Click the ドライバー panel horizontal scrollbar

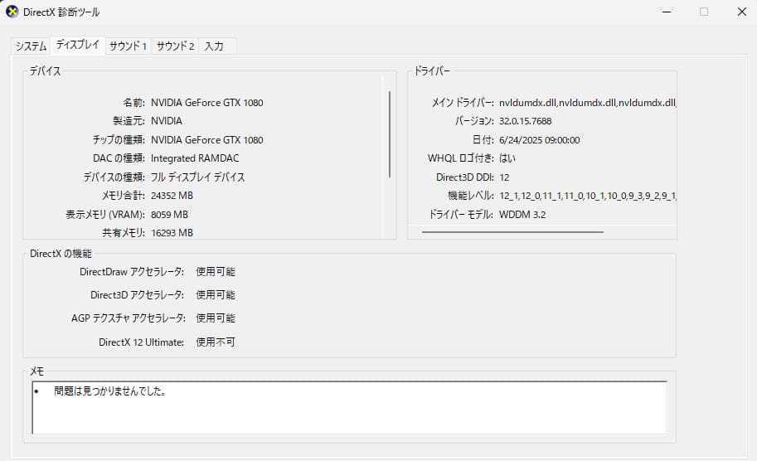tap(512, 232)
